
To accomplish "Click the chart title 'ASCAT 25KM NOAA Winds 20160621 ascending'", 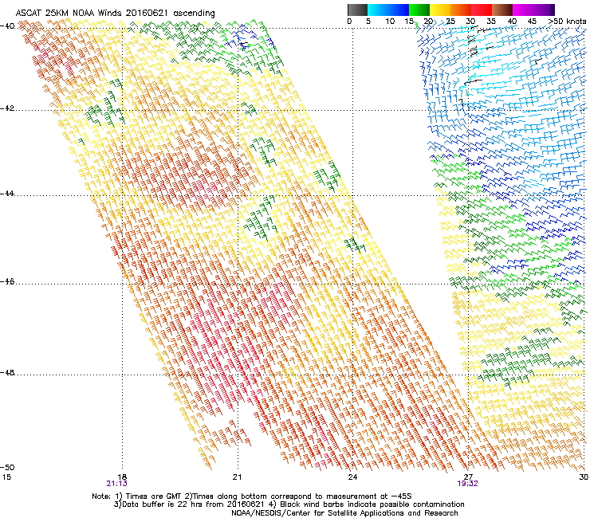I will (115, 13).
